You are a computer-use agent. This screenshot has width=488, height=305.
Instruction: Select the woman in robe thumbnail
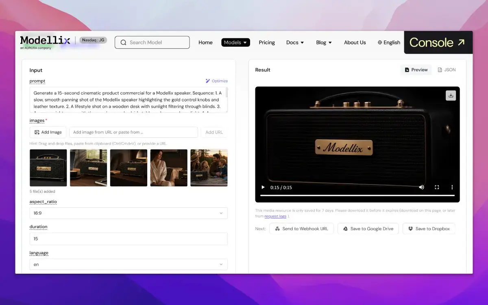tap(169, 168)
